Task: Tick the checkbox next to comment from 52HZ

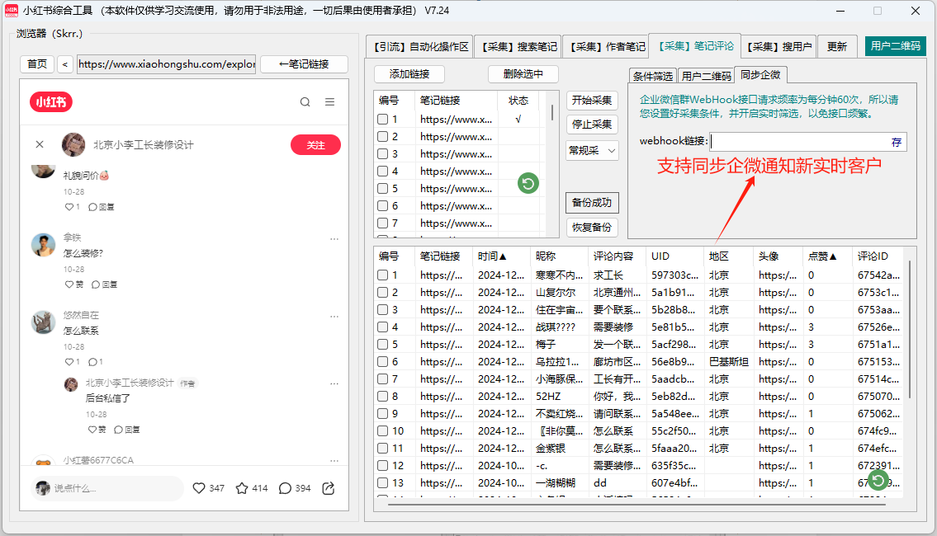Action: (382, 397)
